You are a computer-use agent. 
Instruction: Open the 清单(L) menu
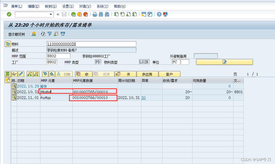(16, 7)
